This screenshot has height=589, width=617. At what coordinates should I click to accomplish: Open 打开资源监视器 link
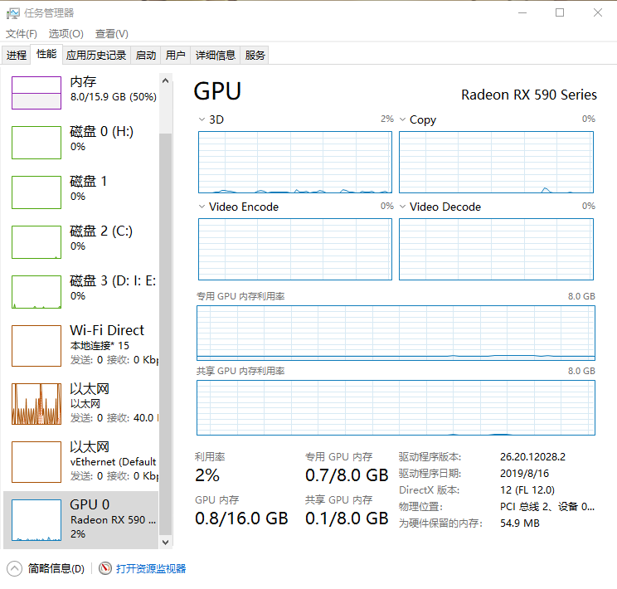151,568
